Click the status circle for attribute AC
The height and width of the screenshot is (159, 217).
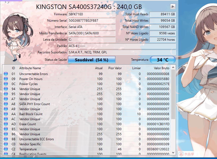(6, 119)
